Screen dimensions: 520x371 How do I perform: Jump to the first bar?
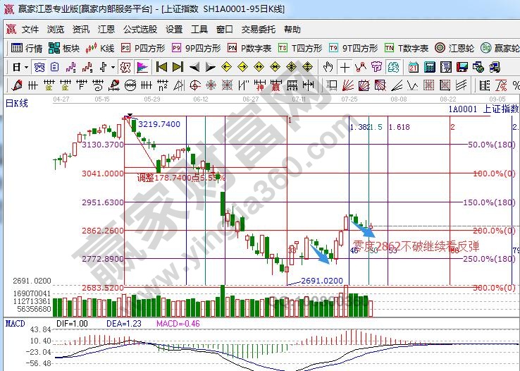coord(162,68)
